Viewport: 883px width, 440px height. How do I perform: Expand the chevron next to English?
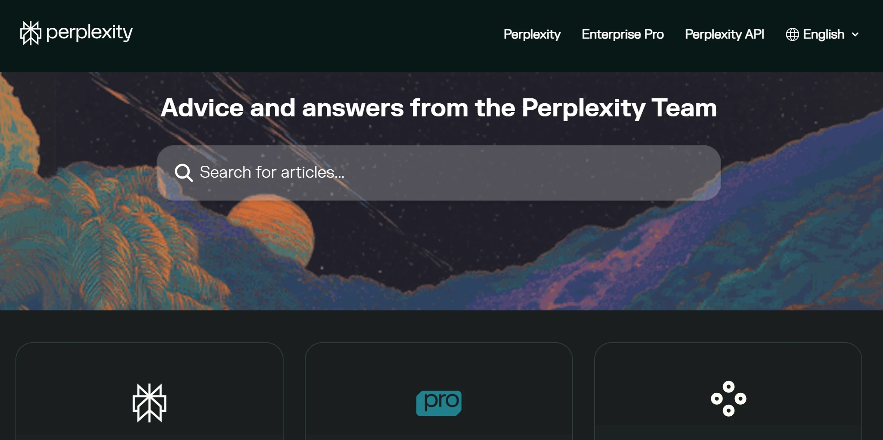click(x=856, y=34)
